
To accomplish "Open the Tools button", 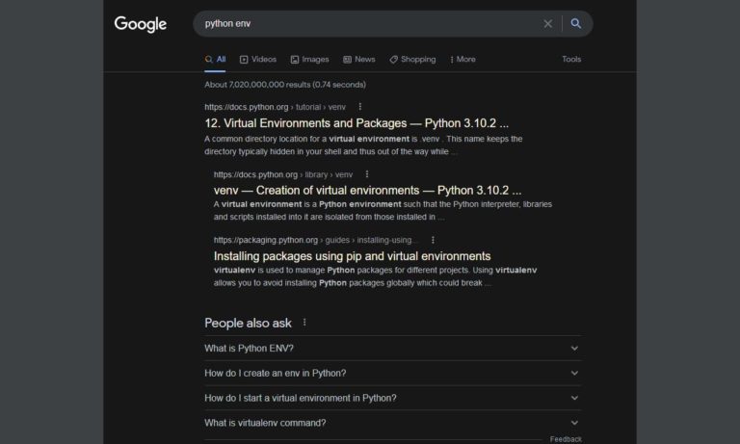I will point(571,60).
